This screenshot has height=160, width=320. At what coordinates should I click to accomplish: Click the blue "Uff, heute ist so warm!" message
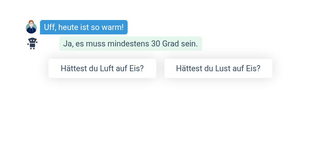84,27
